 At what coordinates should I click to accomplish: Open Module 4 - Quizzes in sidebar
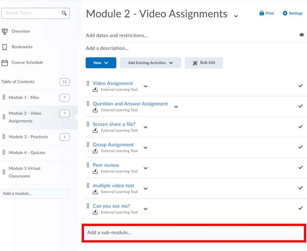(27, 153)
